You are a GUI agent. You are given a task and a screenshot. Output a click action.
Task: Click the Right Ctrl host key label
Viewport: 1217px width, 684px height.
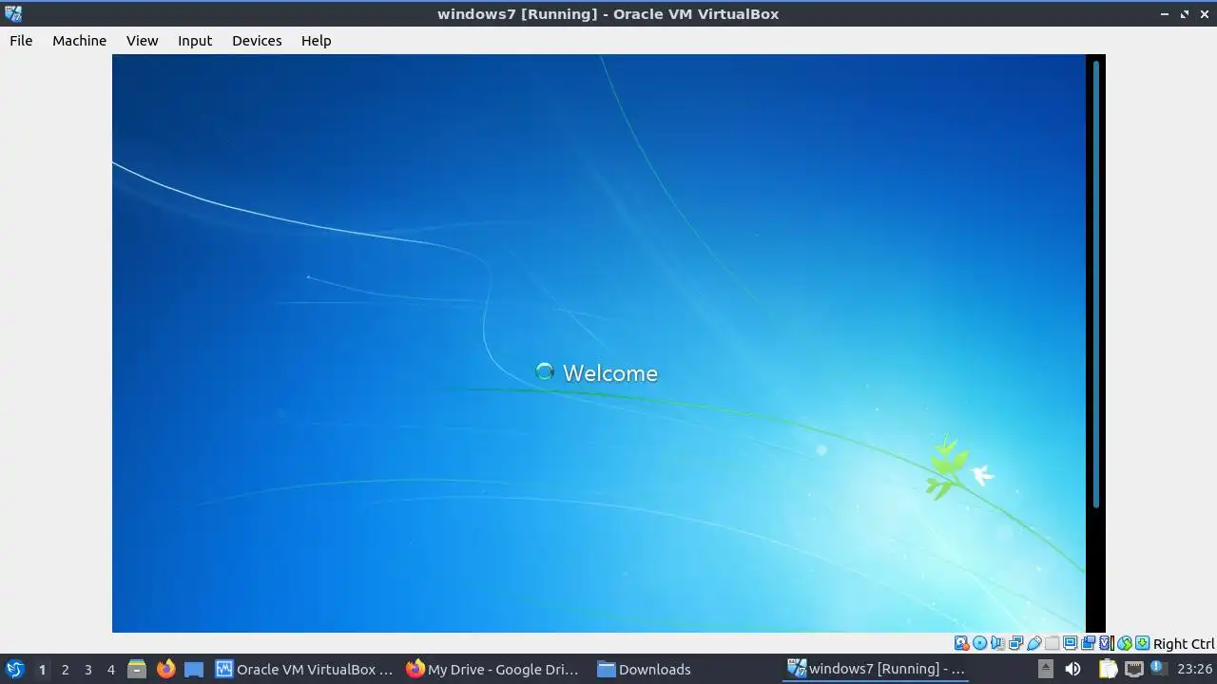pyautogui.click(x=1184, y=644)
